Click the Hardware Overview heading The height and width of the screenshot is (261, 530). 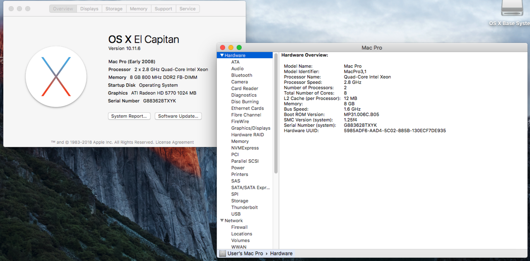[305, 55]
